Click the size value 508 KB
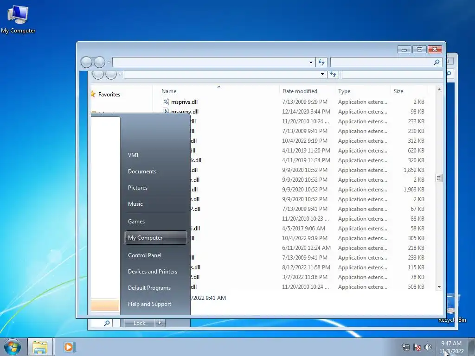 tap(416, 286)
